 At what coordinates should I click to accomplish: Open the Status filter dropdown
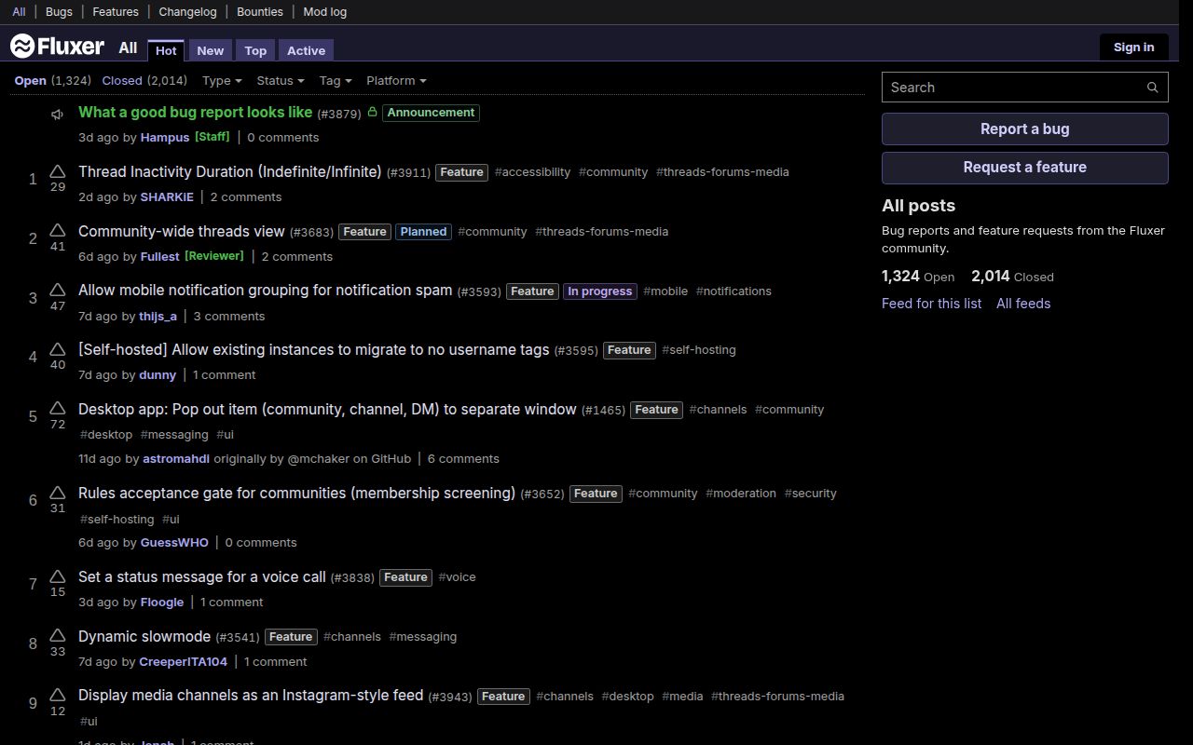(x=281, y=81)
